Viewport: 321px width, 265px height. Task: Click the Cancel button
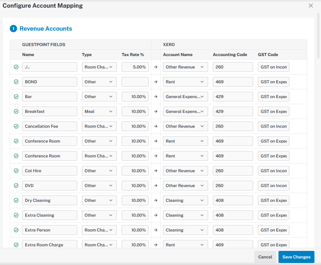pyautogui.click(x=265, y=257)
